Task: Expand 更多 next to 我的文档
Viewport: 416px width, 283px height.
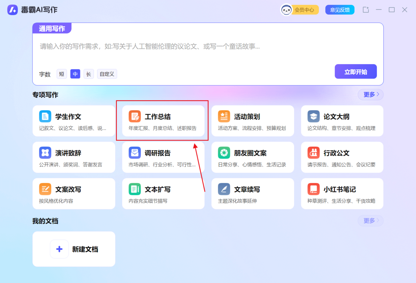Action: 370,221
